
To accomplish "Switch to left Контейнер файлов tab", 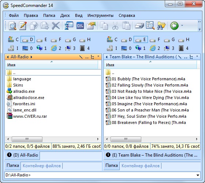I will coord(42,166).
